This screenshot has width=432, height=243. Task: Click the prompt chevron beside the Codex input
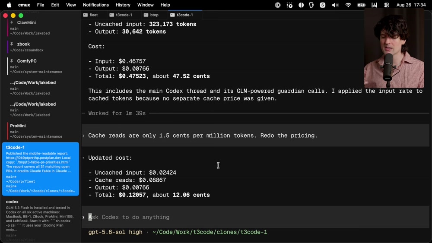(83, 217)
